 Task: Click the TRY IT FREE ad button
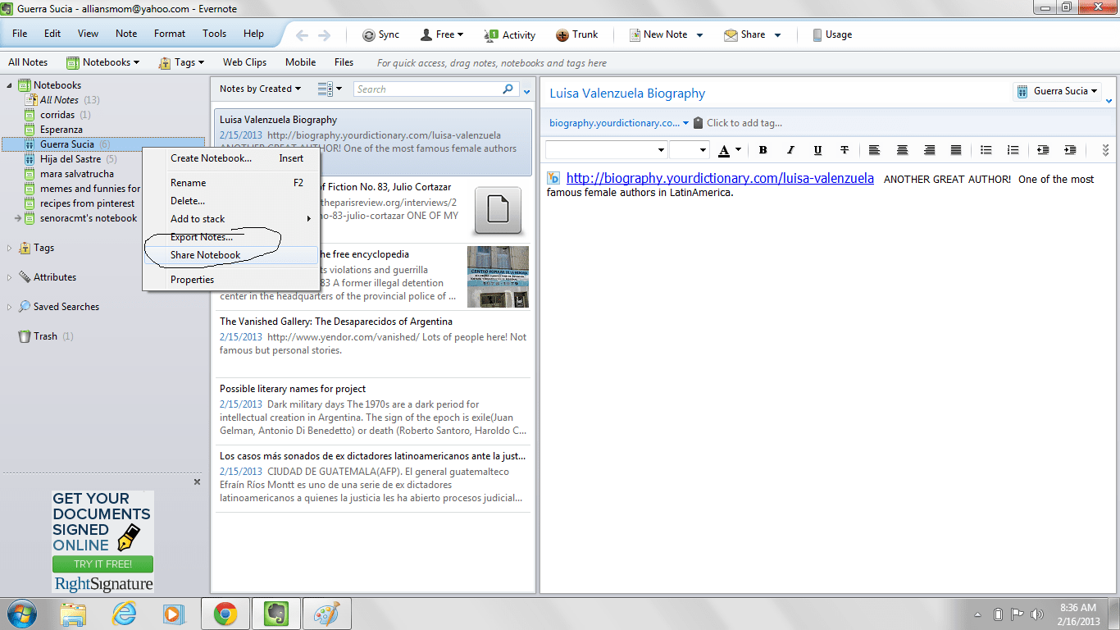[x=103, y=564]
